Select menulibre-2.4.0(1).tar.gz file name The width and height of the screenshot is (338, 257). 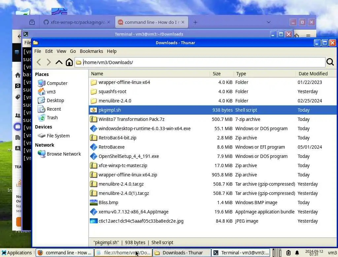coord(124,194)
